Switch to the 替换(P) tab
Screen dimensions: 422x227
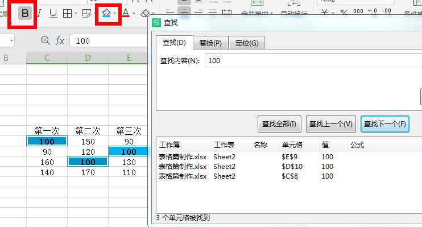[x=210, y=43]
